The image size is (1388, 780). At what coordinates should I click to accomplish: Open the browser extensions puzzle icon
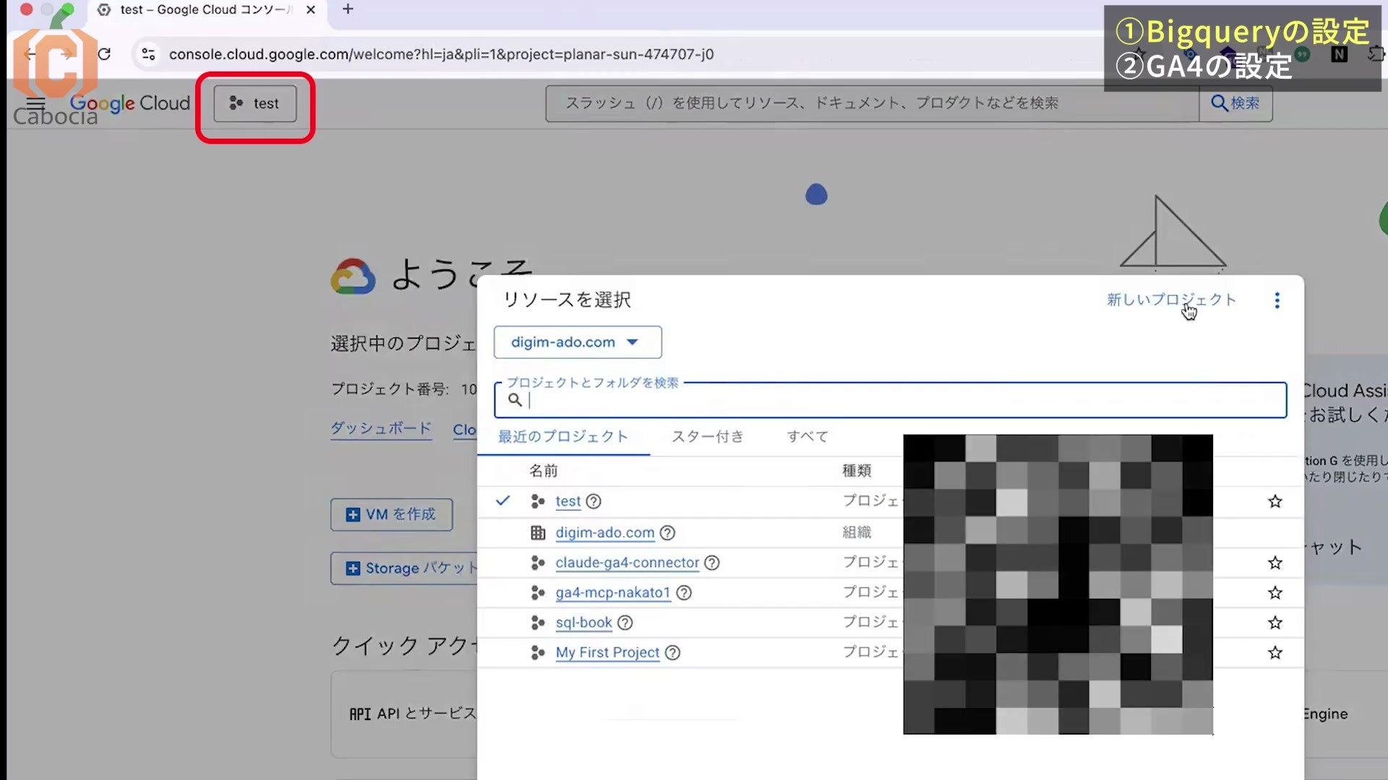1376,54
